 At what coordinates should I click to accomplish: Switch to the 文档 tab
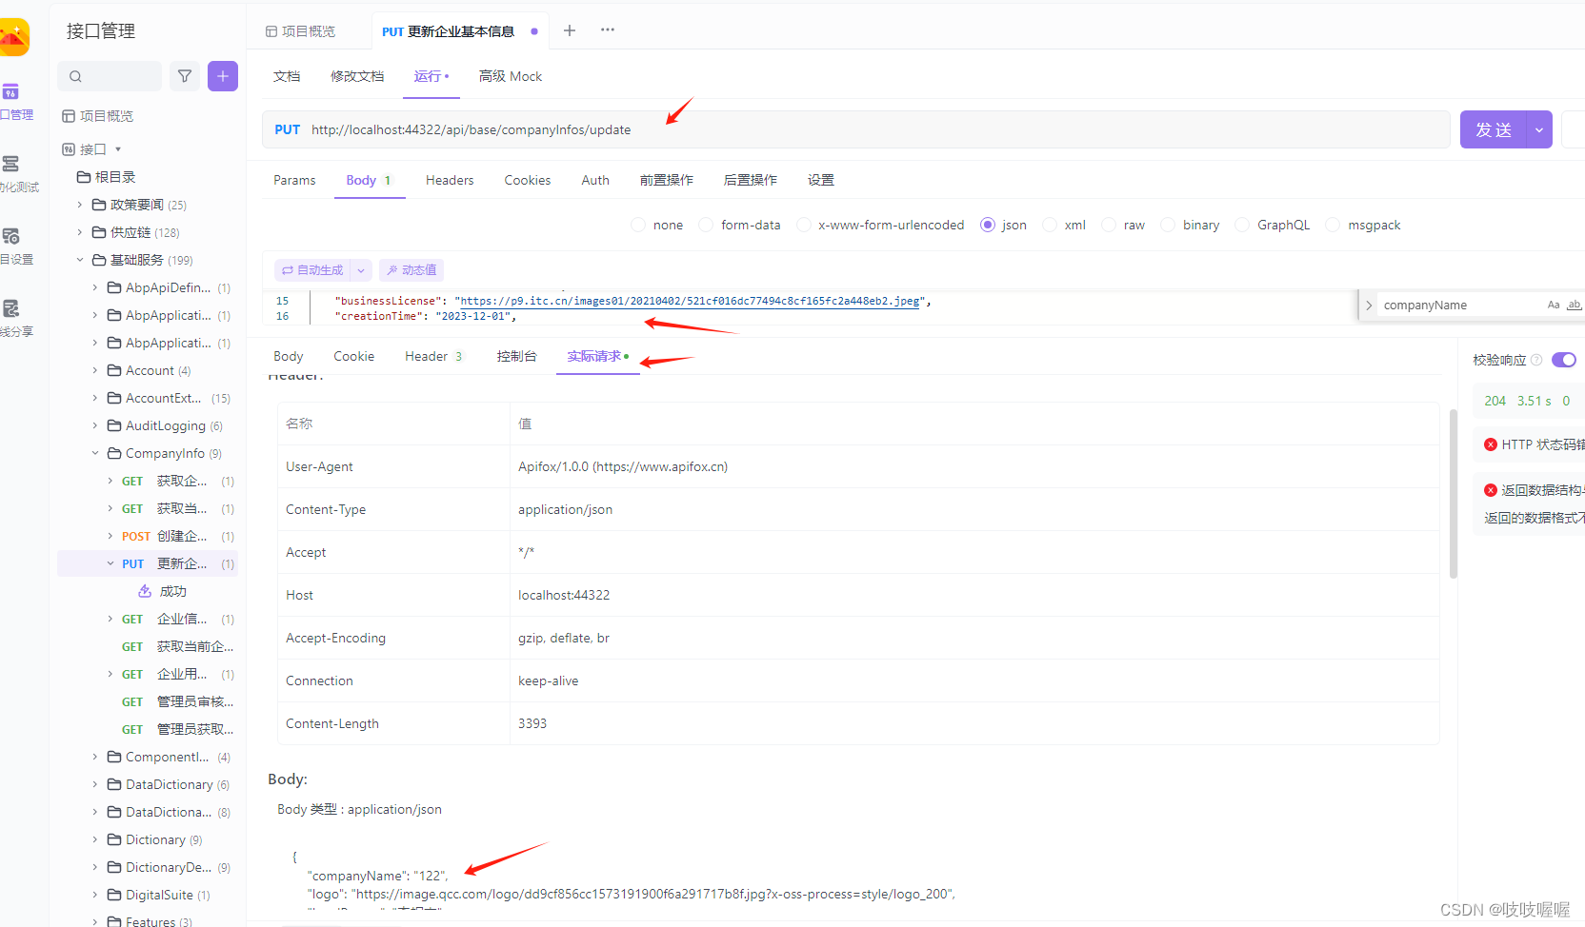pos(287,76)
